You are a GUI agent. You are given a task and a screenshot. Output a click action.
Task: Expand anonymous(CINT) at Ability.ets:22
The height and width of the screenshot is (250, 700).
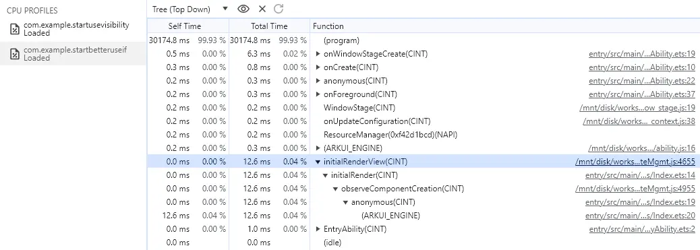[x=318, y=81]
